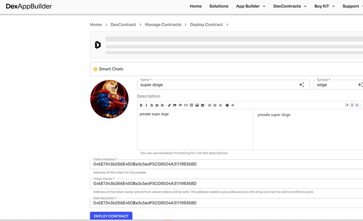Screen dimensions: 363x221
Task: Go to Manage Contracts breadcrumb link
Action: 163,25
